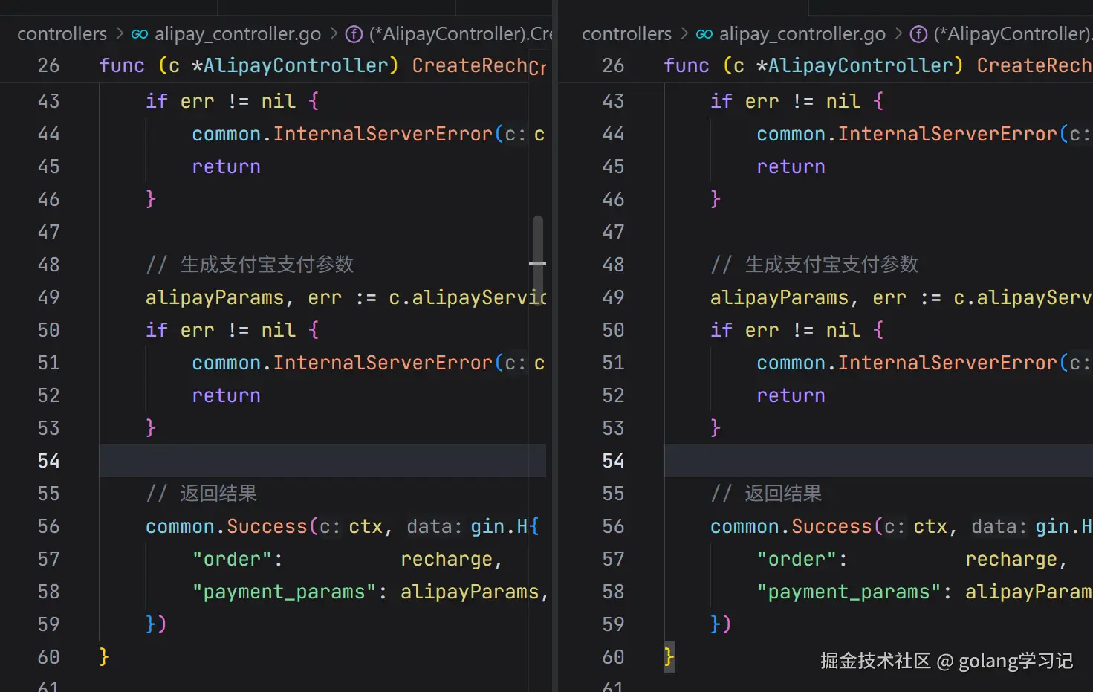Click AlipayController type in left sticky header
1093x692 pixels.
[x=296, y=65]
